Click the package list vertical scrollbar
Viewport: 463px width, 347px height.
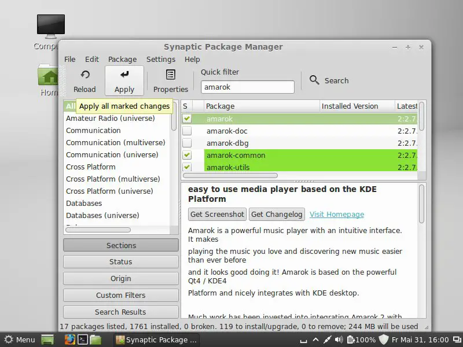click(x=422, y=116)
